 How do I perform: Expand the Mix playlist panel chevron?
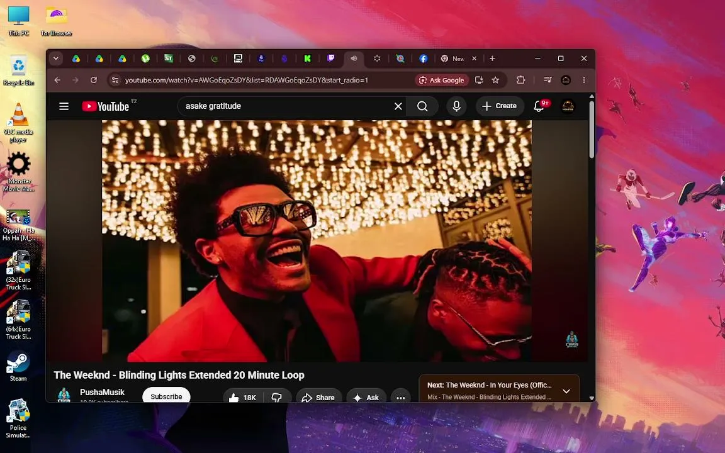[566, 391]
